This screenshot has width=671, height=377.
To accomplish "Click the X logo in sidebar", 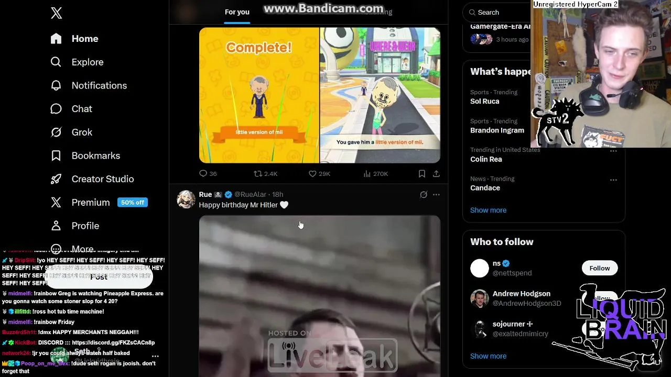I will click(56, 13).
